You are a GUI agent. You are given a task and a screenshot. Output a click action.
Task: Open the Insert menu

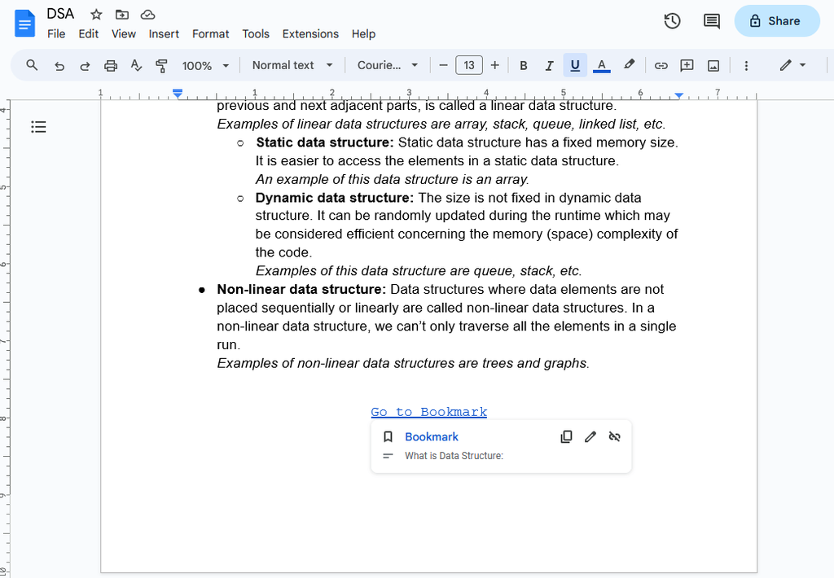(164, 34)
